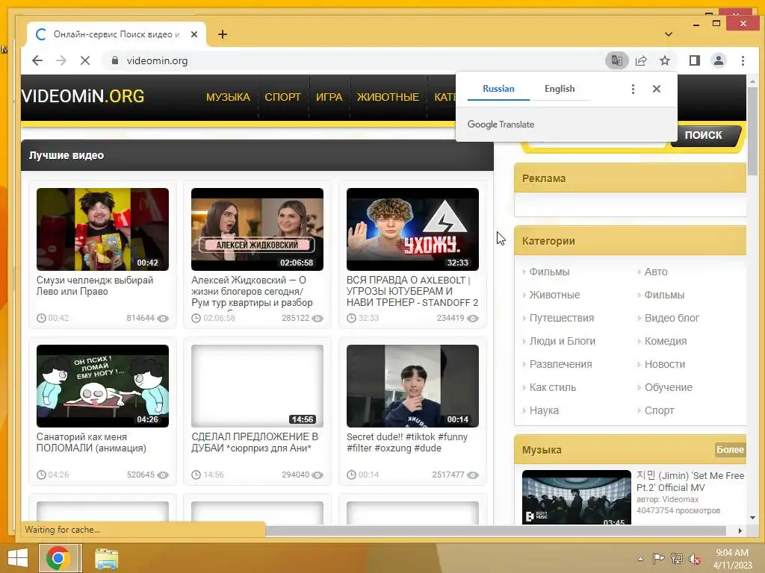This screenshot has width=765, height=573.
Task: Open Видео блог category link
Action: [672, 318]
